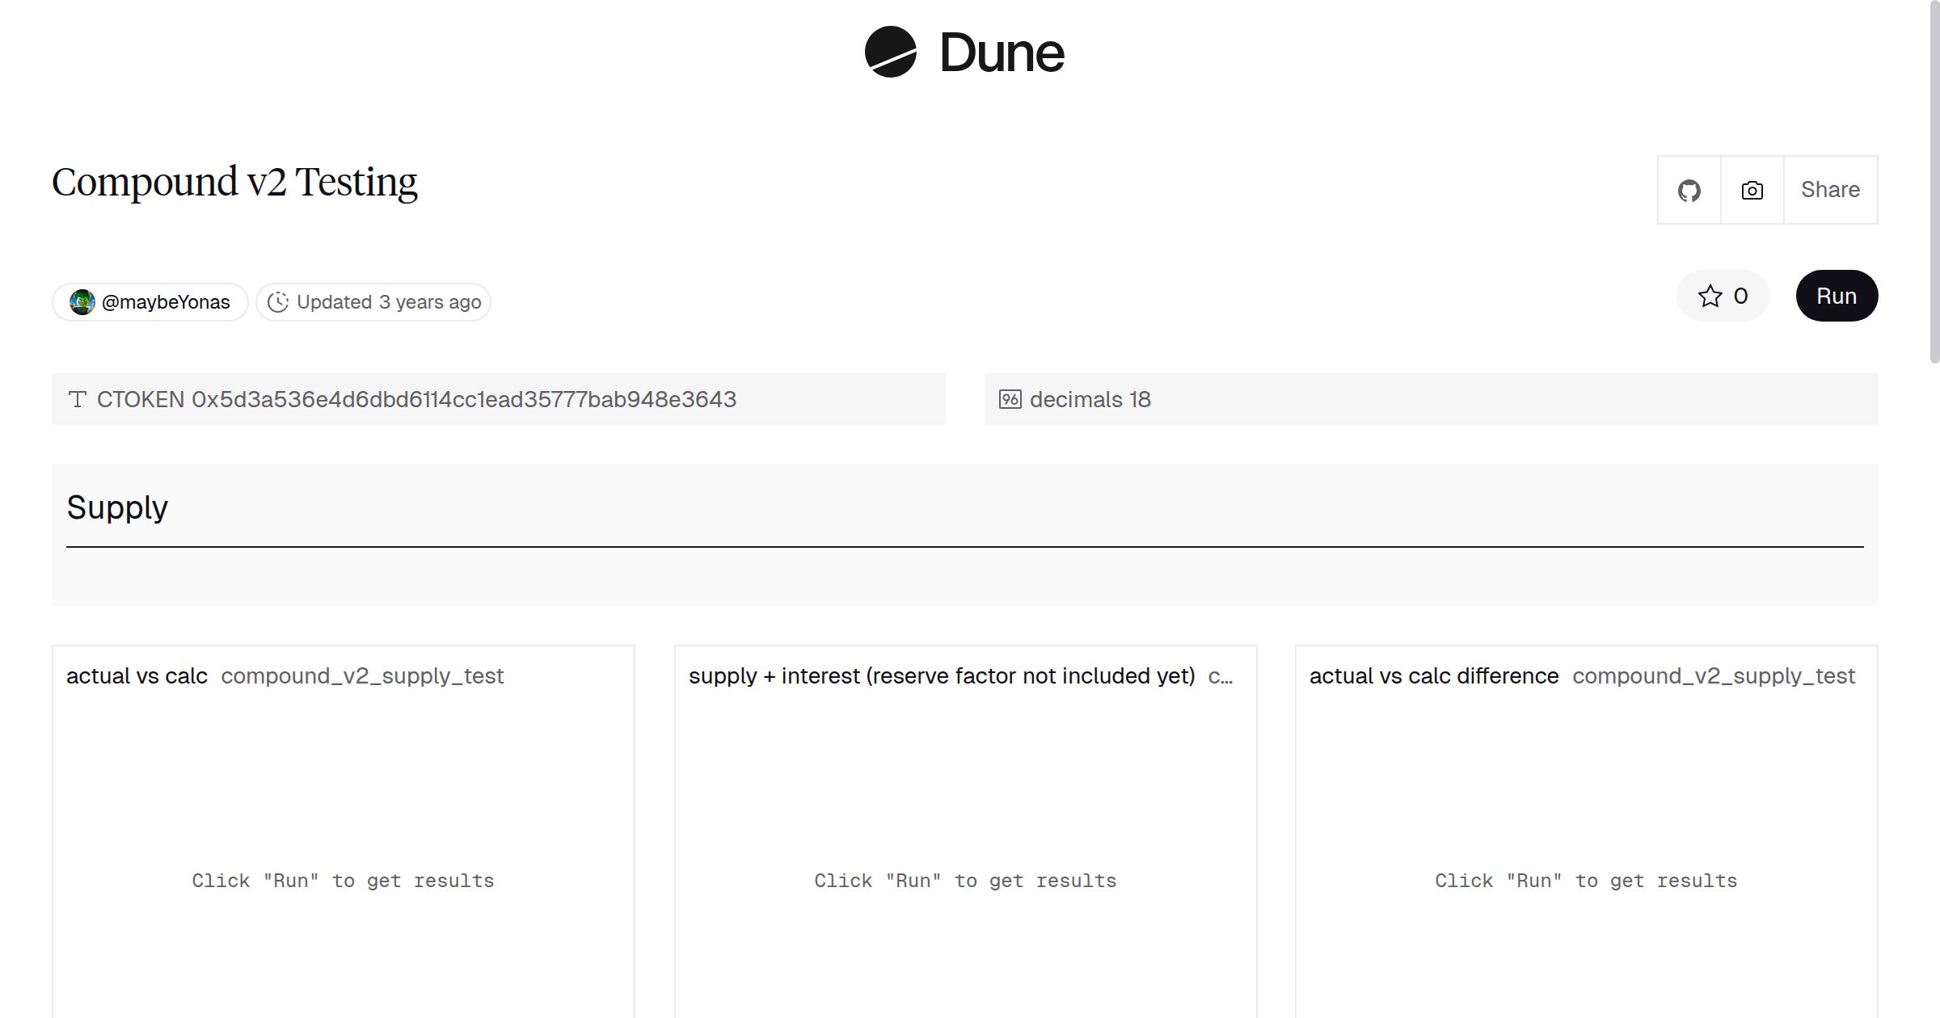Open compound_v2_supply_test query in third panel
This screenshot has width=1940, height=1018.
pos(1713,676)
